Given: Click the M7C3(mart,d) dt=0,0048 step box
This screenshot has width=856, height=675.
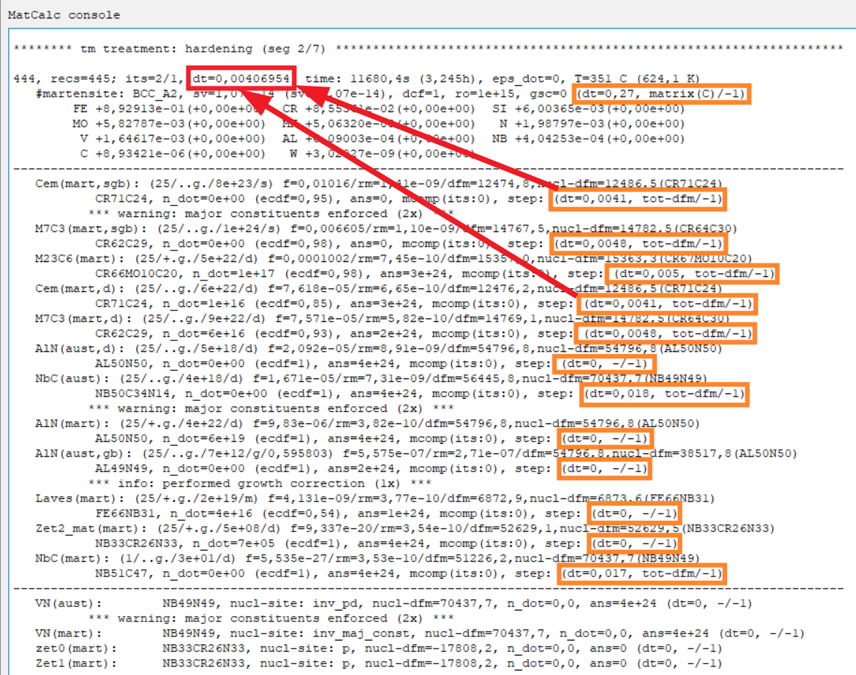Looking at the screenshot, I should [x=668, y=333].
